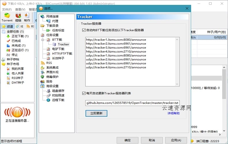Image resolution: width=228 pixels, height=144 pixels.
Task: Open task settings icon in options tree
Action: (x=42, y=35)
